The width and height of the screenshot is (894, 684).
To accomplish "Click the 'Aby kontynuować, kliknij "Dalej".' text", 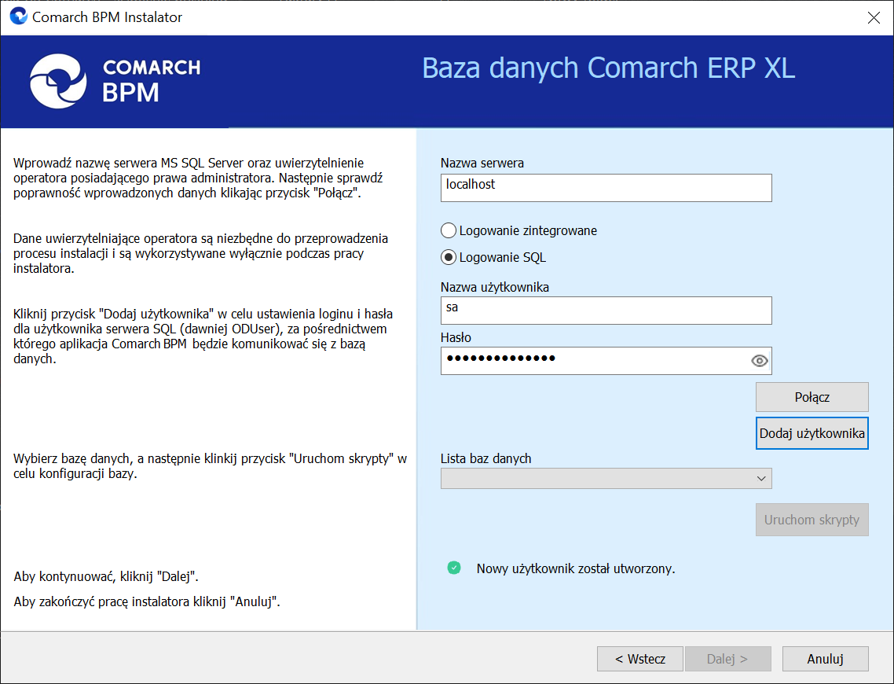I will pyautogui.click(x=106, y=576).
